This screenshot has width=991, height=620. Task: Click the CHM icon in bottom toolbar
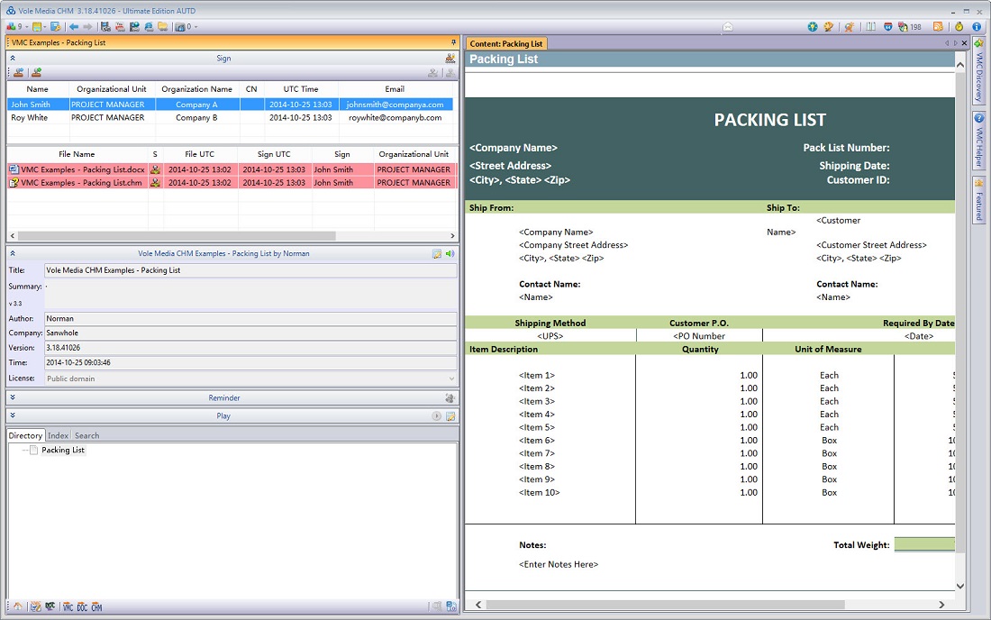point(96,607)
